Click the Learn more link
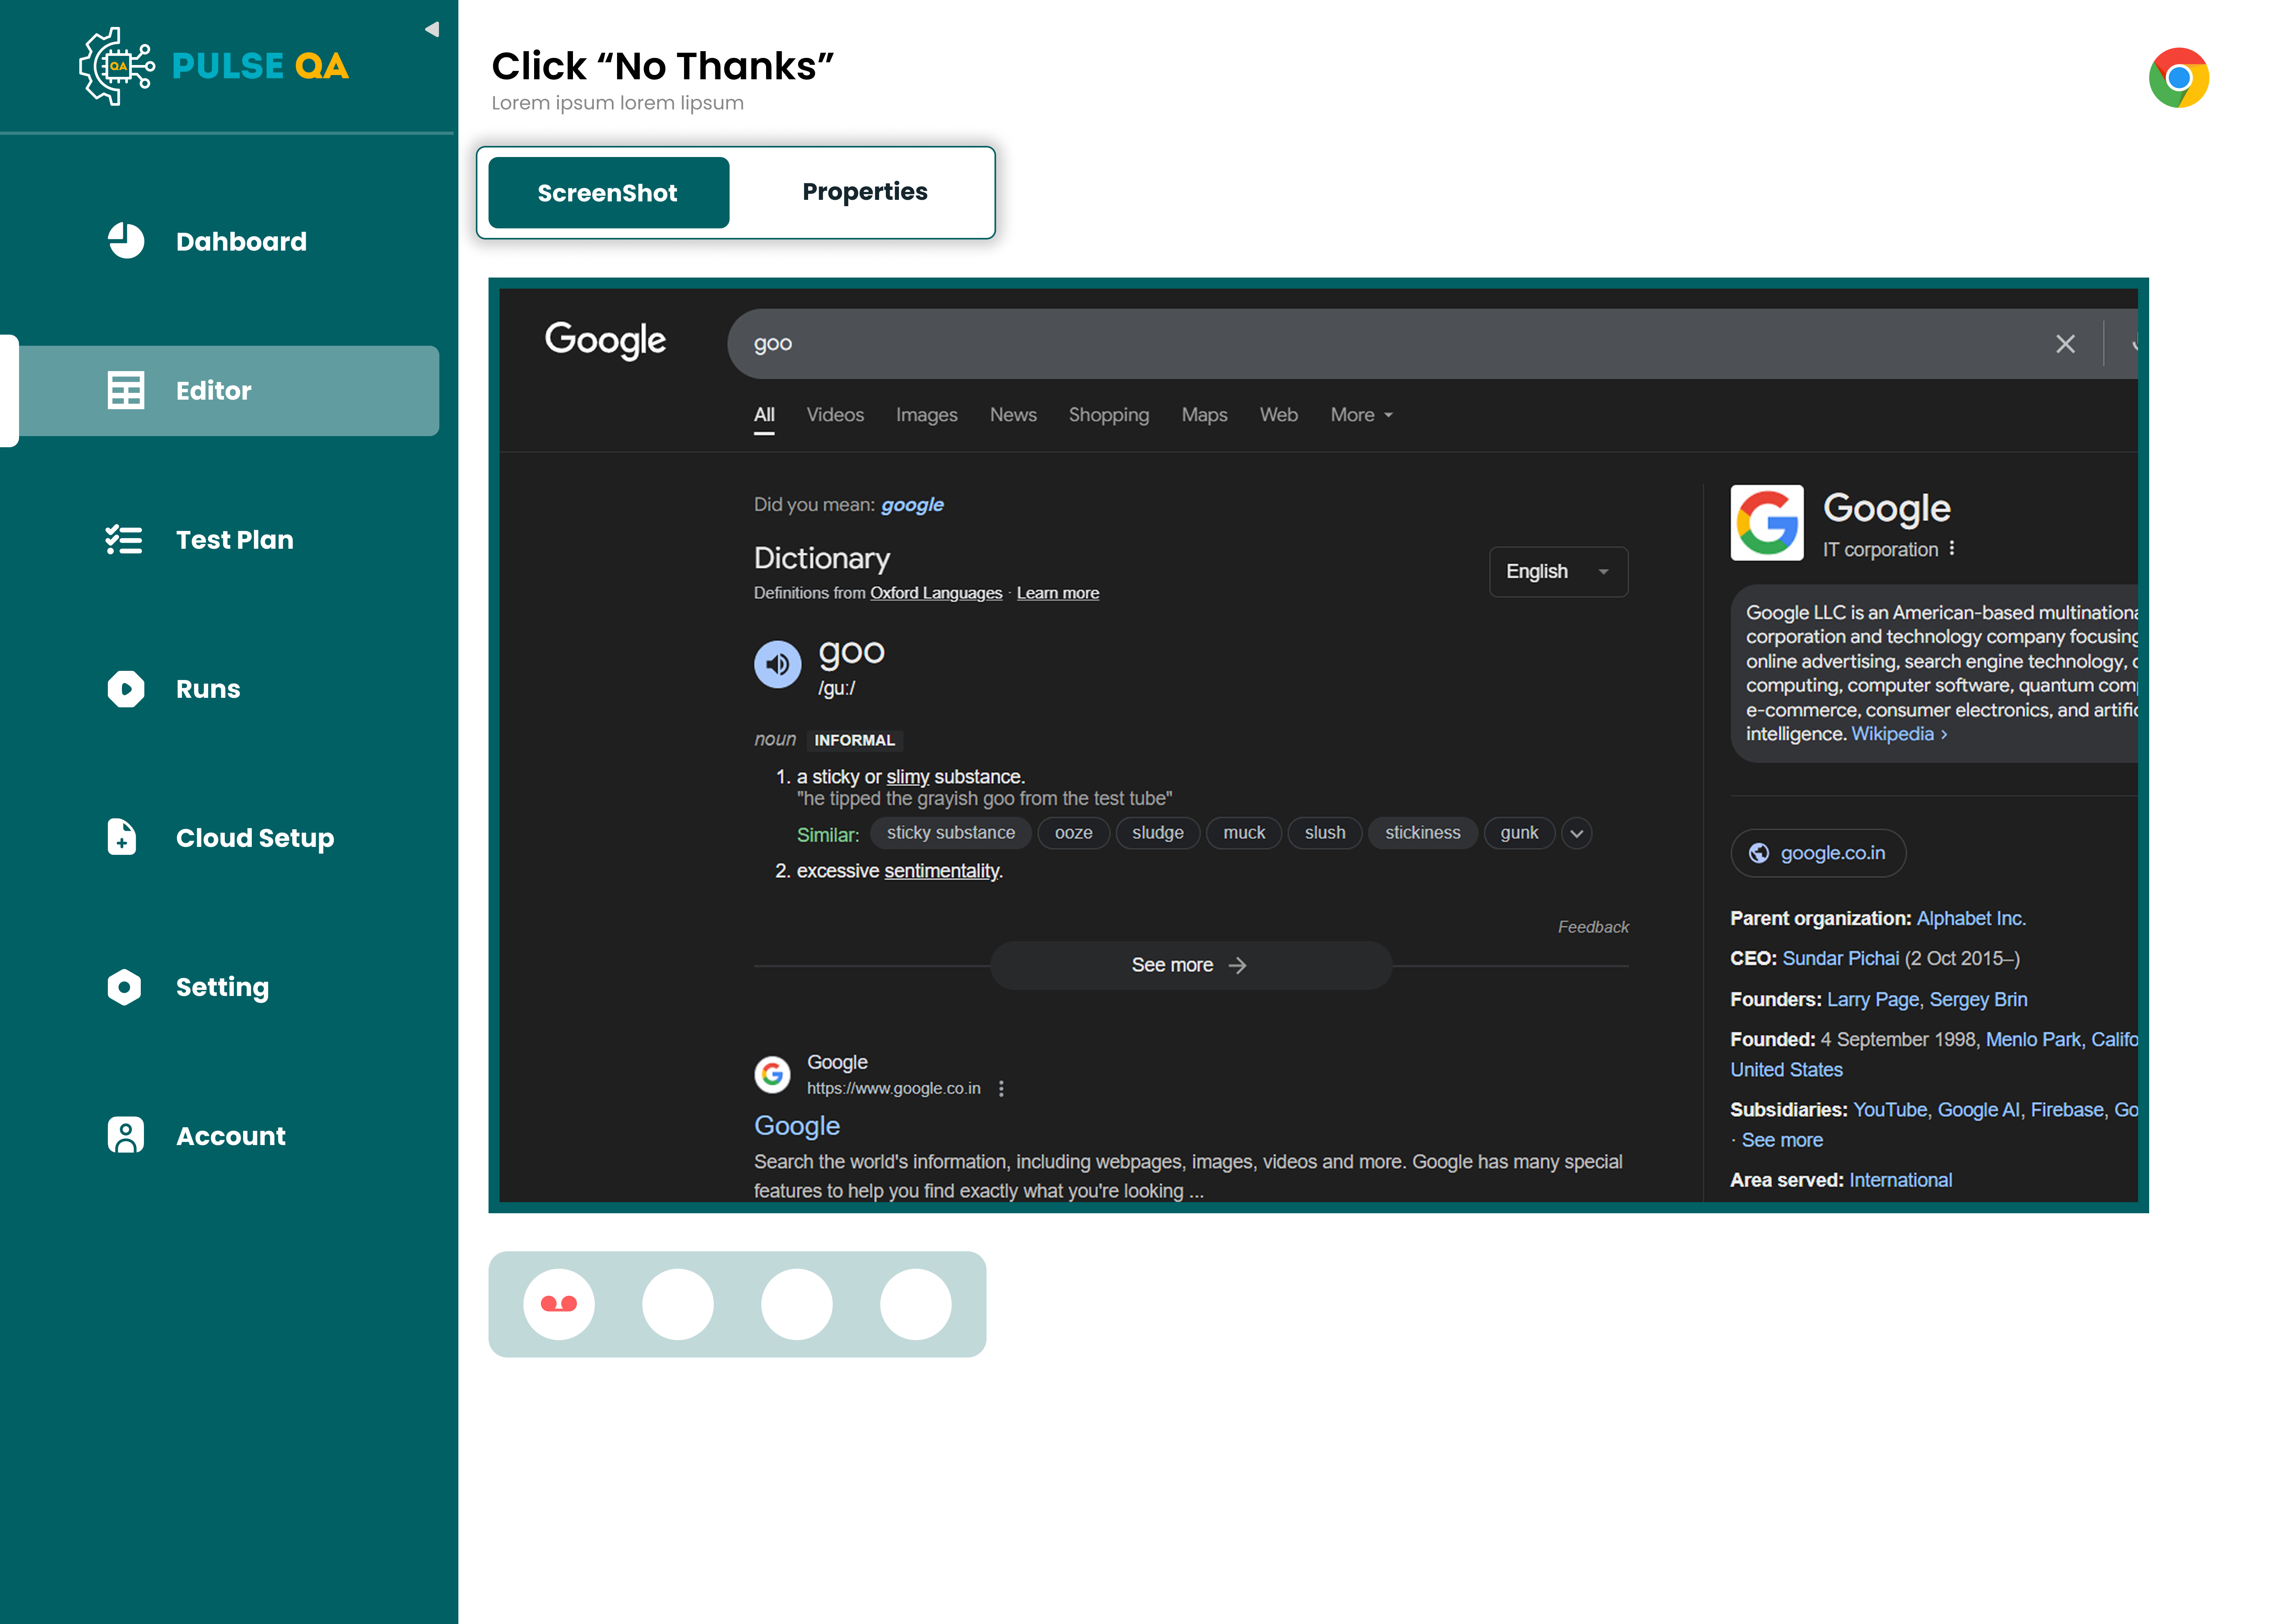Image resolution: width=2284 pixels, height=1624 pixels. tap(1057, 593)
